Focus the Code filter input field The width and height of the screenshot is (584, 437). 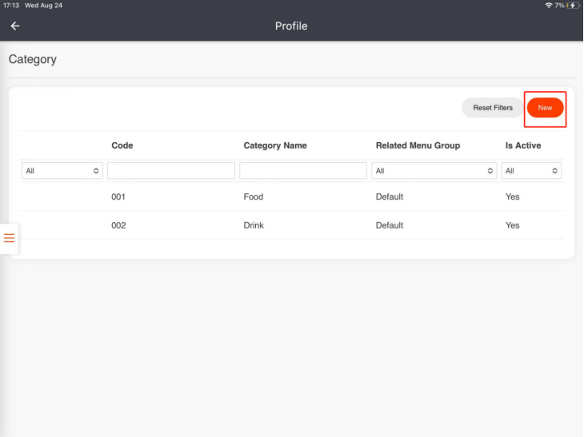(x=171, y=171)
